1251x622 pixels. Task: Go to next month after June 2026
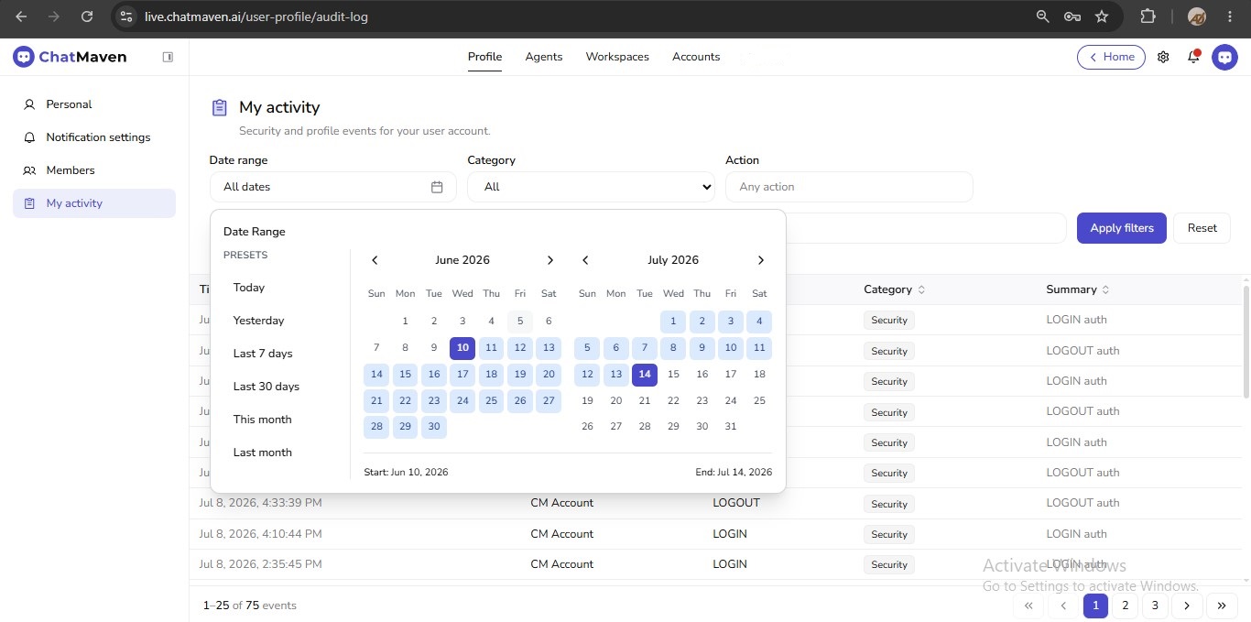[549, 260]
